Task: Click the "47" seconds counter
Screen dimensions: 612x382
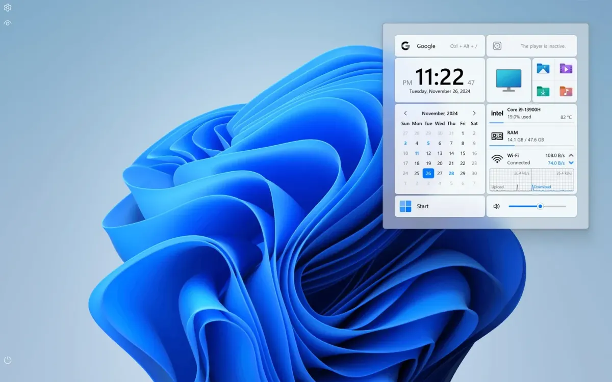Action: [x=471, y=83]
